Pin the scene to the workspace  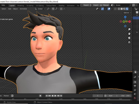point(130,5)
